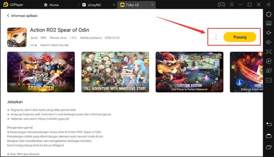274x157 pixels.
Task: Open the multi-instance add window icon
Action: [269, 71]
